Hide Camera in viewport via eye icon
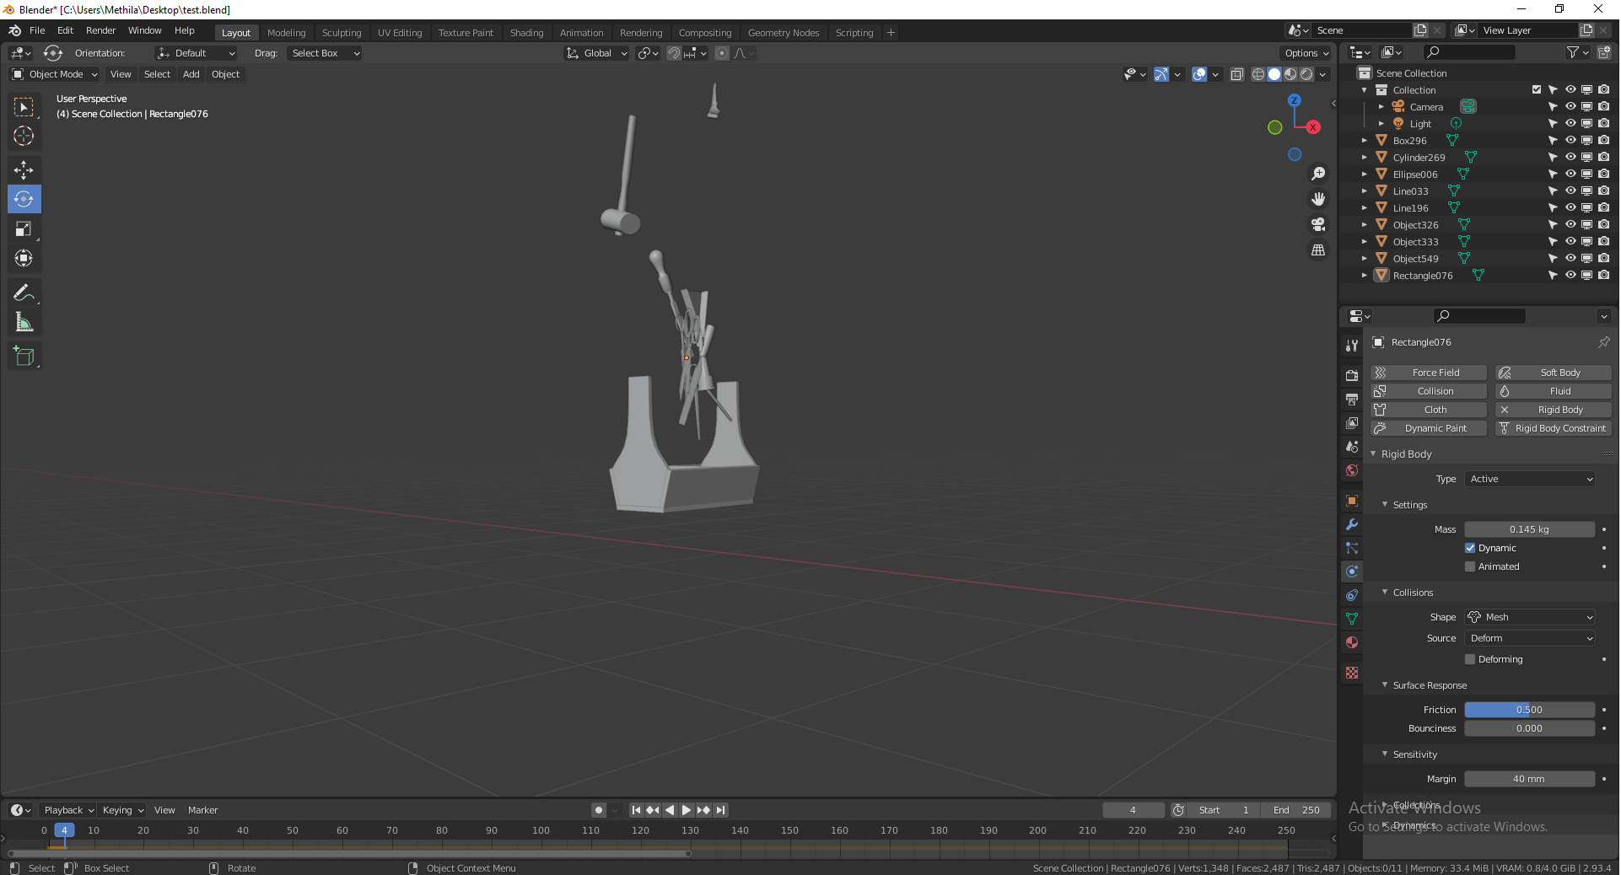1621x875 pixels. tap(1570, 106)
